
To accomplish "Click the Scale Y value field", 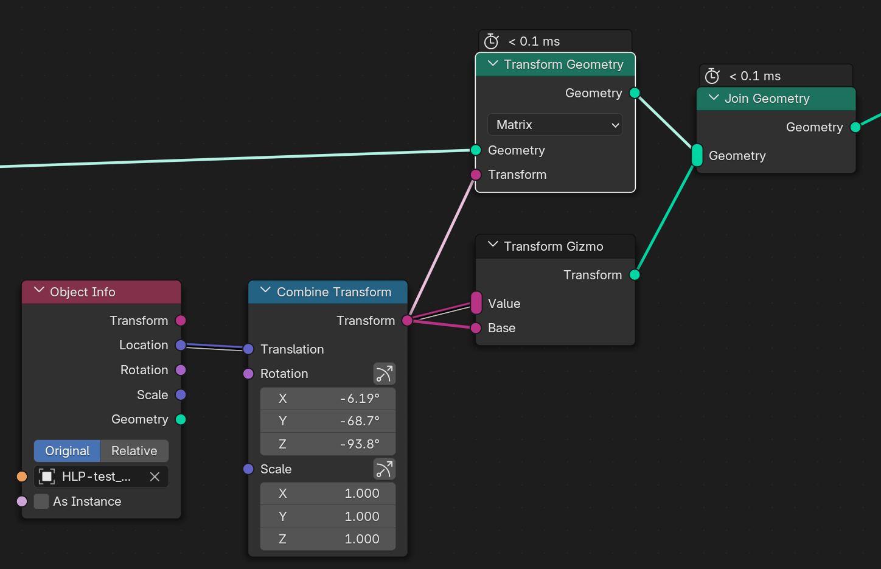I will coord(328,517).
